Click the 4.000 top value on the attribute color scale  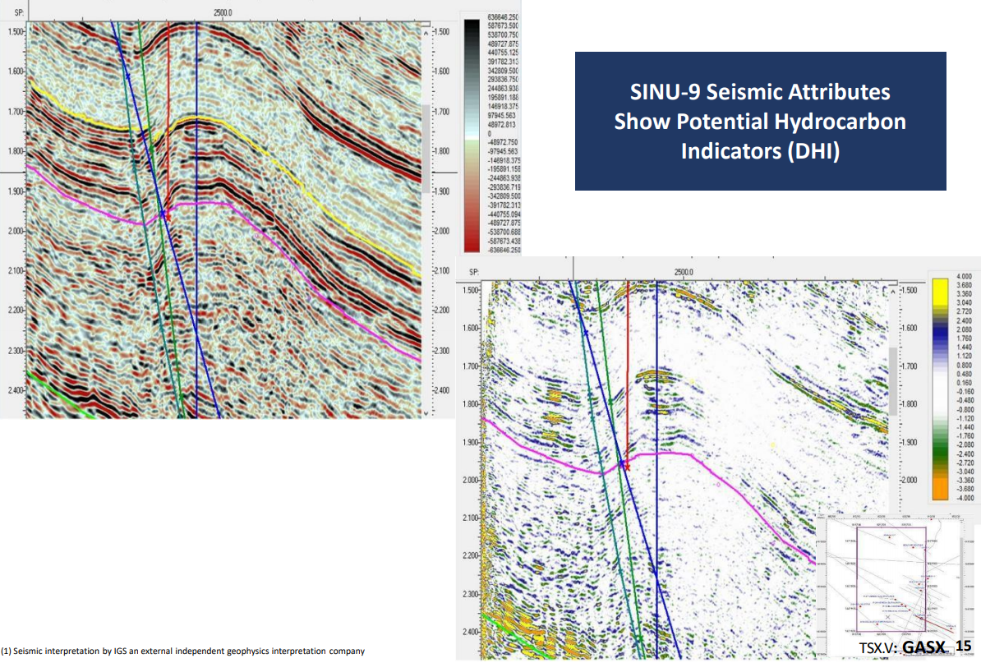tap(964, 277)
